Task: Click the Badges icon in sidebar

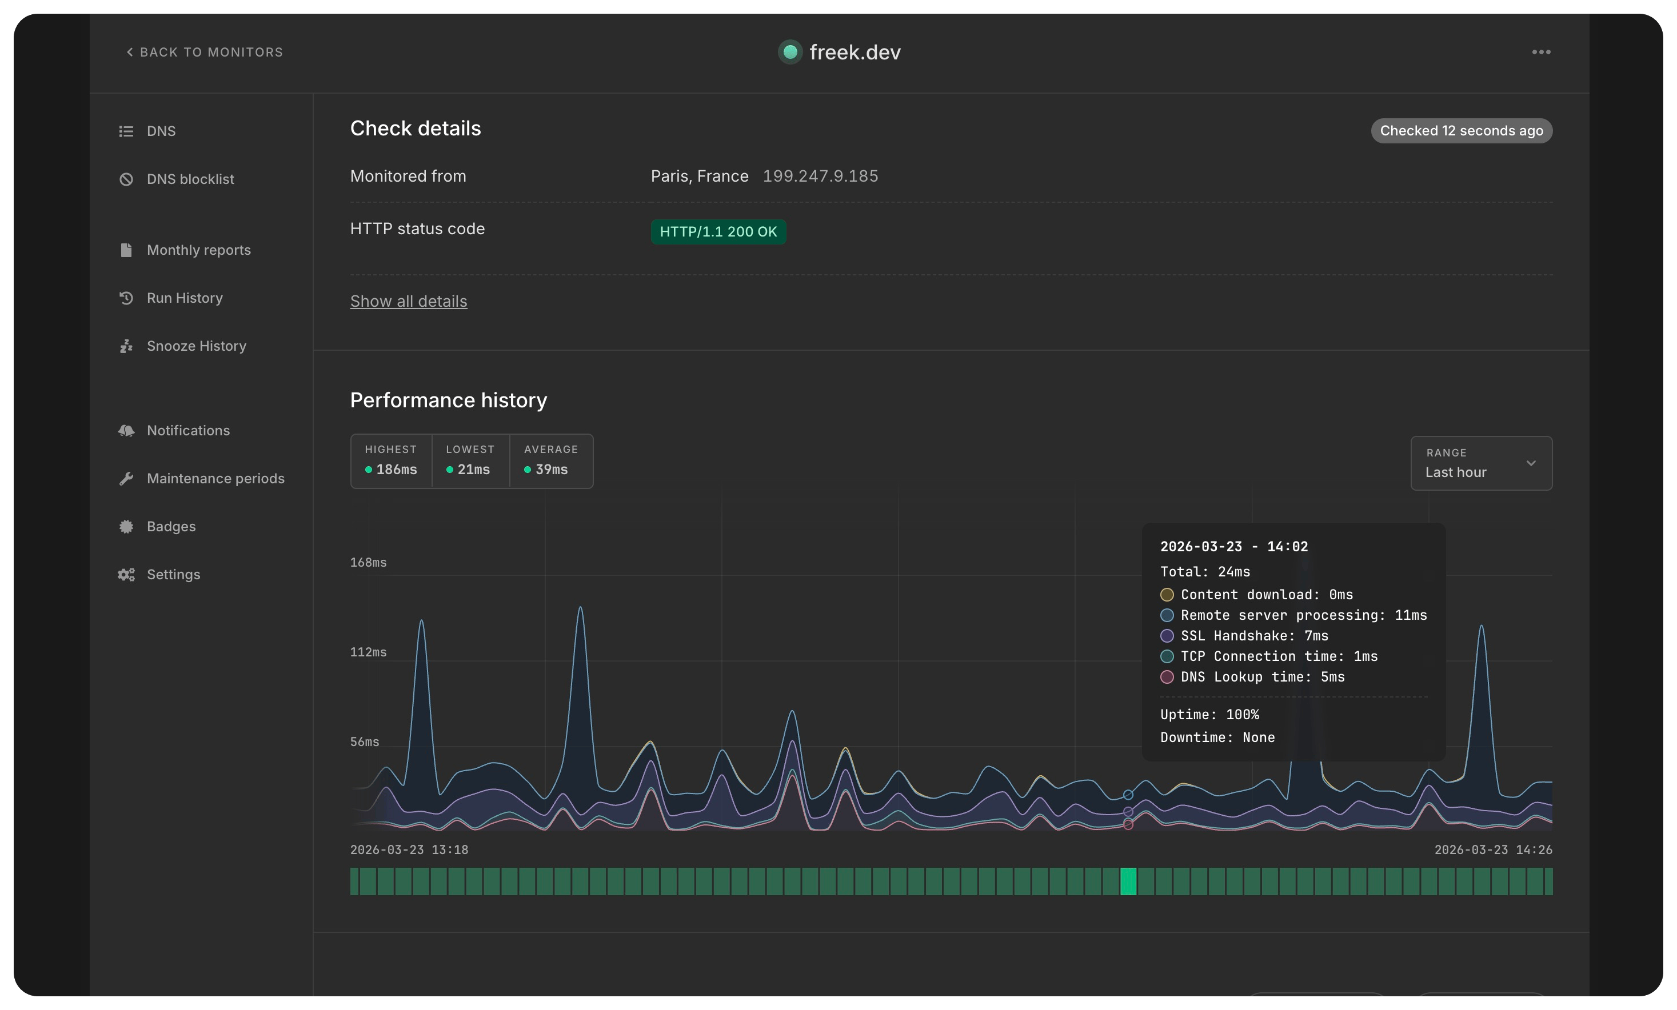Action: tap(126, 527)
